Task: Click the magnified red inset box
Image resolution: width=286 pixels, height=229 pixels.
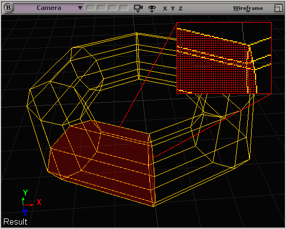Action: [x=224, y=58]
